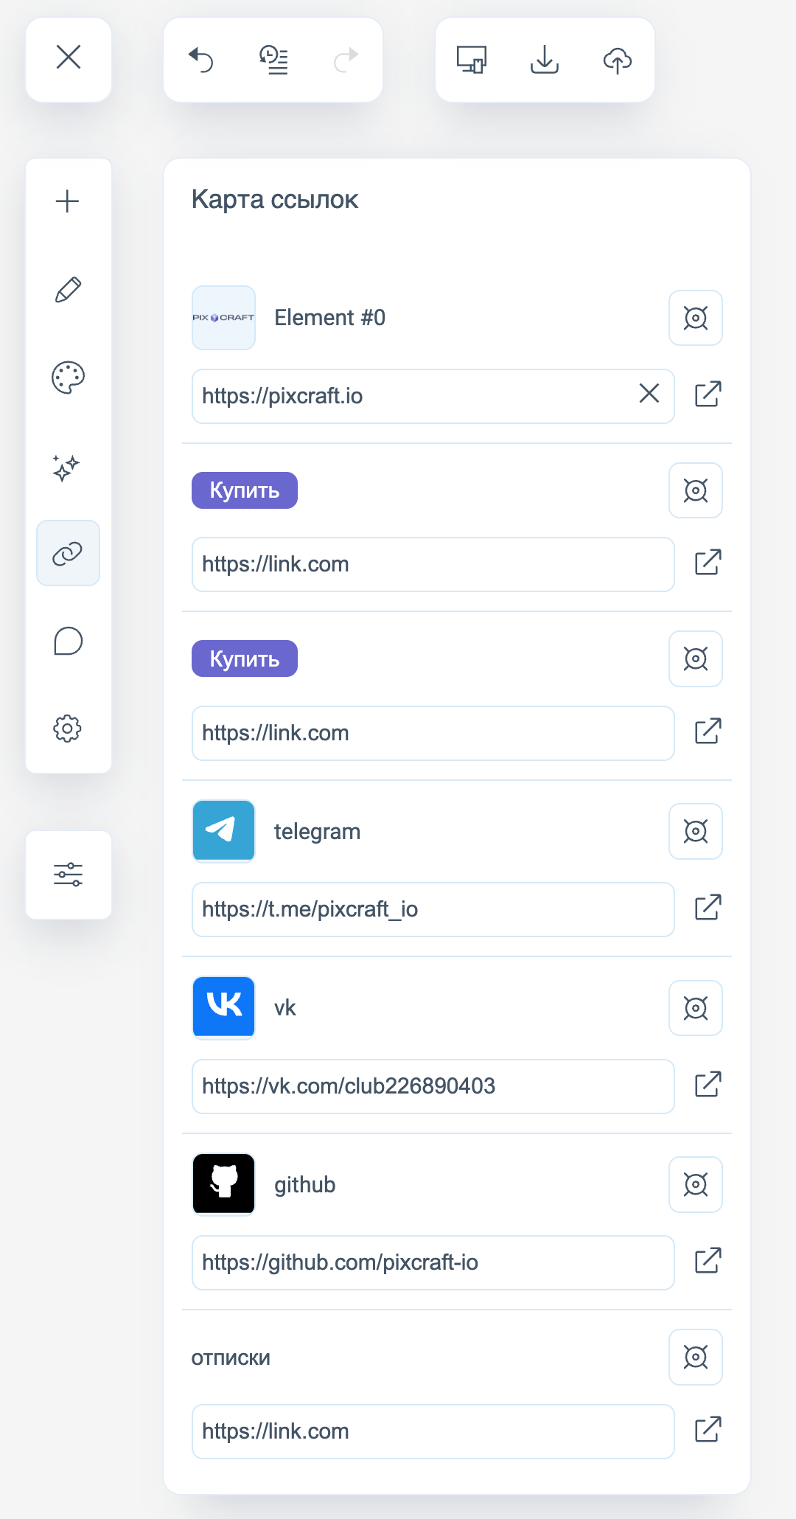This screenshot has width=796, height=1519.
Task: Click the undo arrow icon
Action: tap(200, 60)
